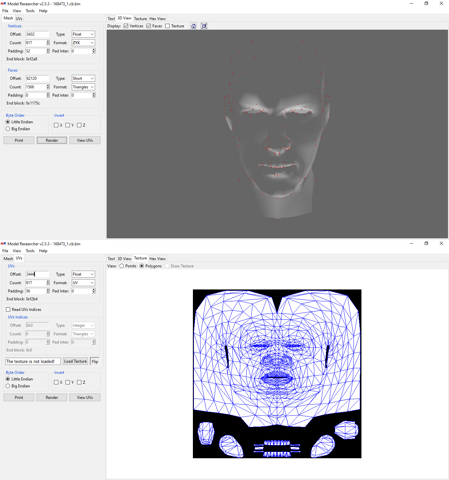Viewport: 449px width, 480px height.
Task: Toggle the Vertices display checkbox
Action: (126, 26)
